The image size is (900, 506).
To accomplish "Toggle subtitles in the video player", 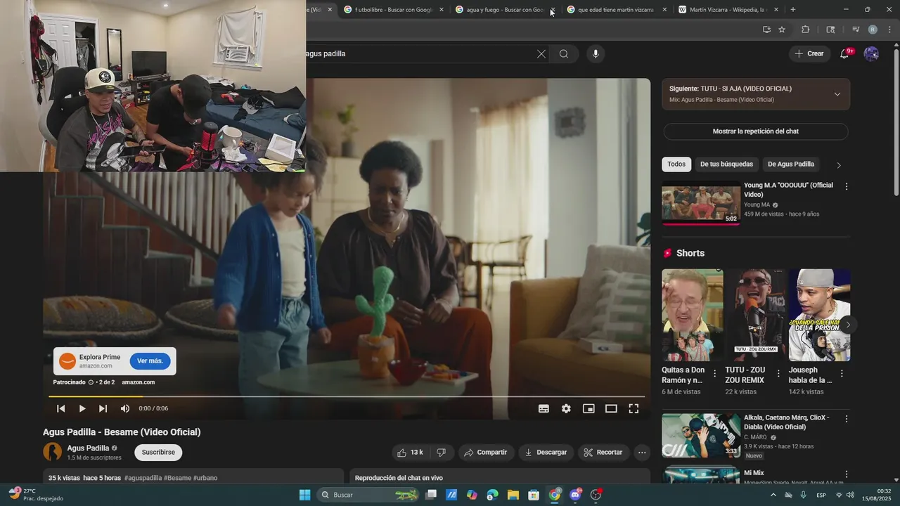I will click(x=544, y=408).
